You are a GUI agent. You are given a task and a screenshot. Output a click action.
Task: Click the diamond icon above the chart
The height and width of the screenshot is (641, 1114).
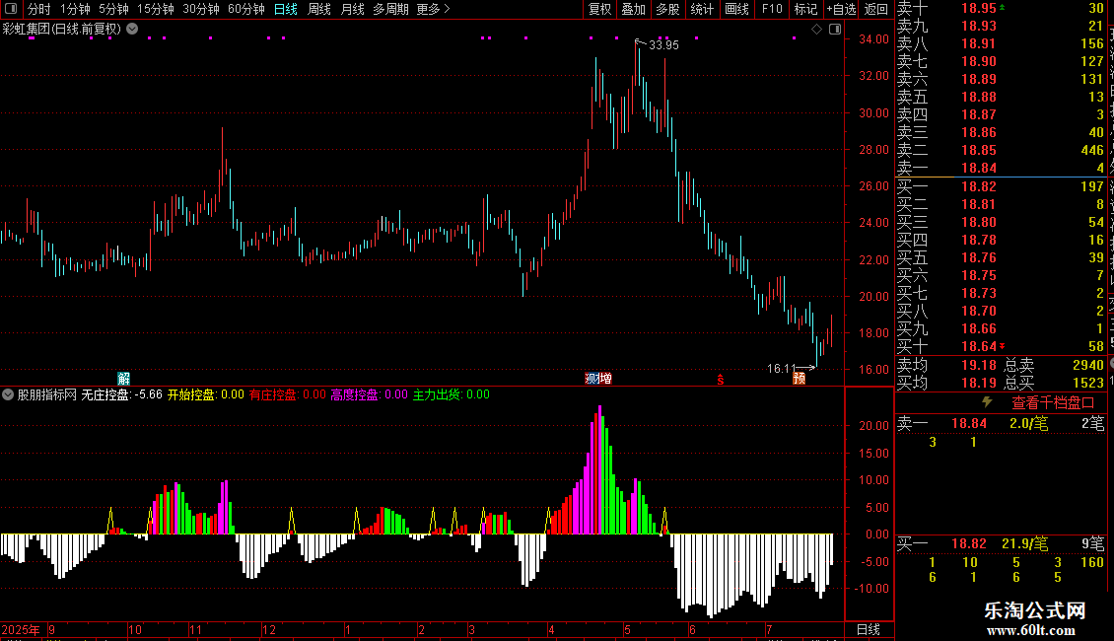click(816, 30)
